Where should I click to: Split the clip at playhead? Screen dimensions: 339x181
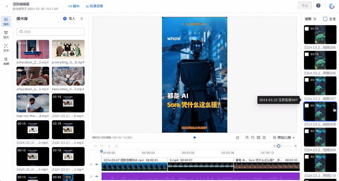point(109,146)
